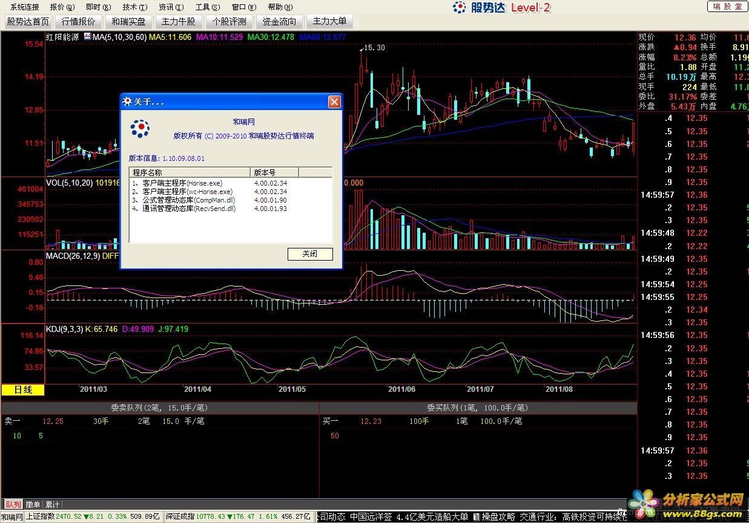Open the 技术(T) menu

134,7
